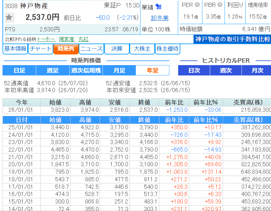
Task: Switch to the 株主優待 tab
Action: (x=167, y=49)
